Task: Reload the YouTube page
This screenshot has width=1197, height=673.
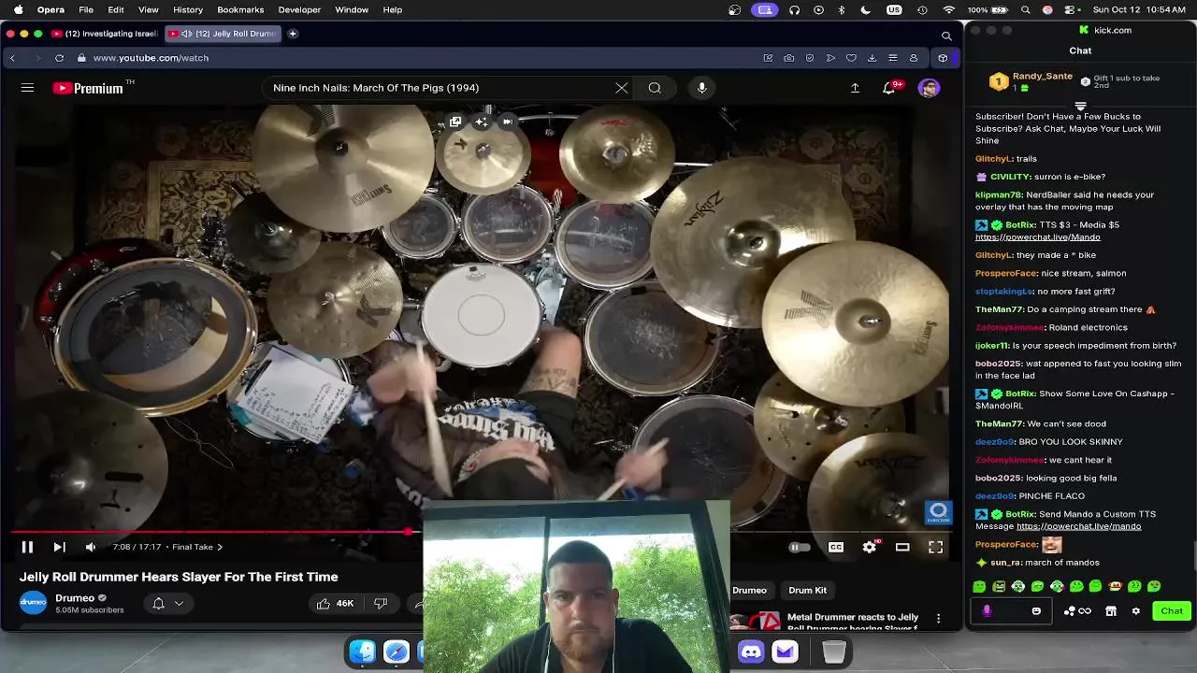Action: point(59,58)
